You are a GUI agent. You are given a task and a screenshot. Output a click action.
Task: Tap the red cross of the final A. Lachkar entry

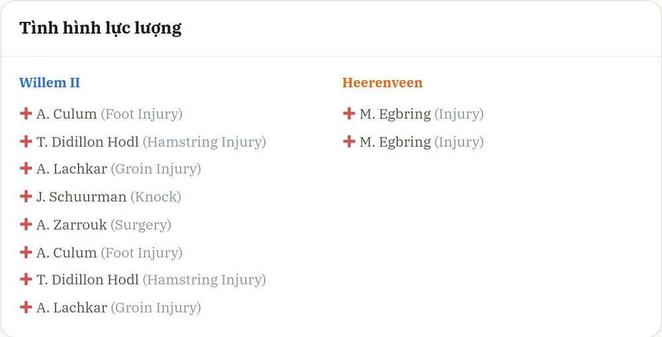(26, 307)
